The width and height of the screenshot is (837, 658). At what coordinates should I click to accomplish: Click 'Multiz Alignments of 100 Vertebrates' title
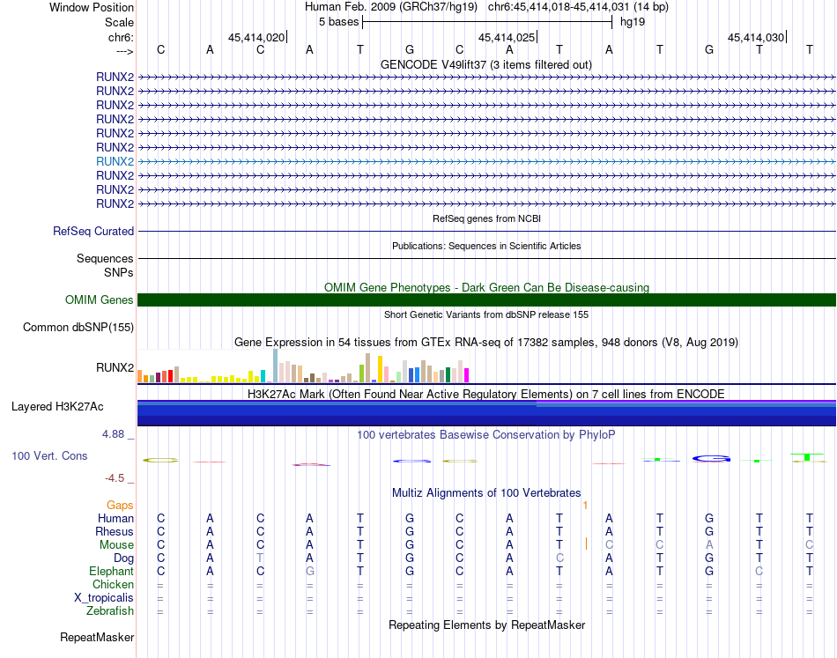pos(486,493)
